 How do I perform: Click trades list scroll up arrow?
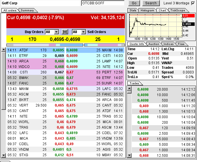[129, 89]
